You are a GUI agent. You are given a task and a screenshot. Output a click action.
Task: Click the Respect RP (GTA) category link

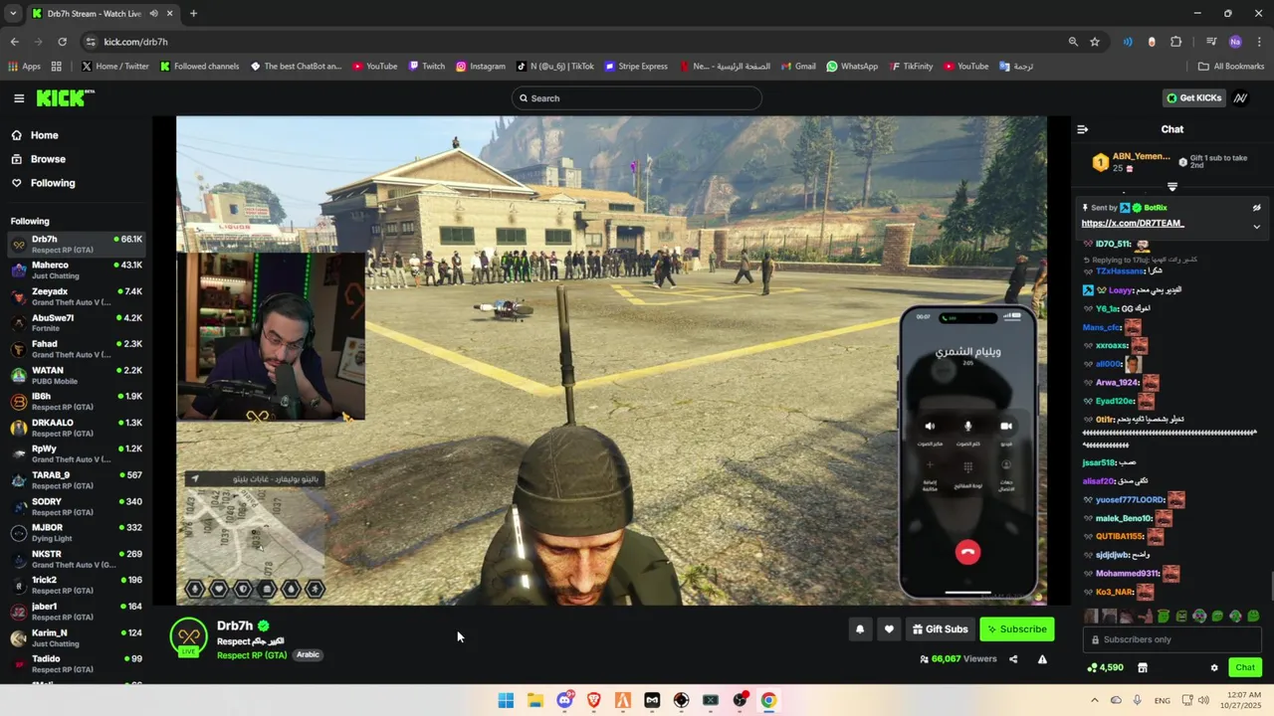tap(252, 655)
